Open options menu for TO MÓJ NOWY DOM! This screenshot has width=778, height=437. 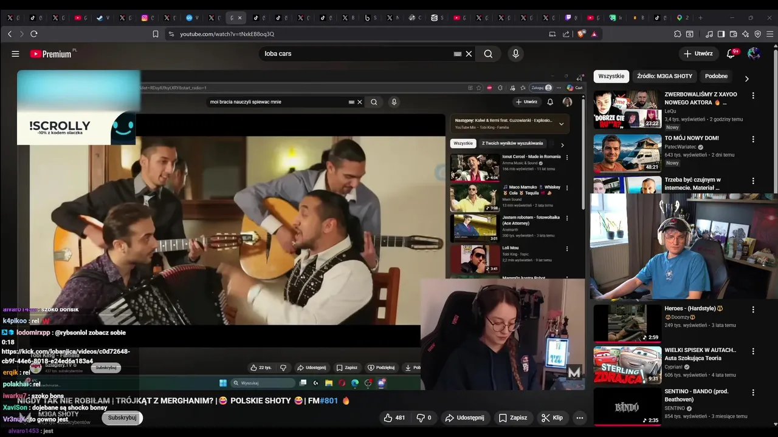753,138
